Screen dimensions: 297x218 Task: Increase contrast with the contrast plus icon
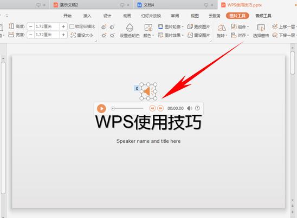[104, 27]
